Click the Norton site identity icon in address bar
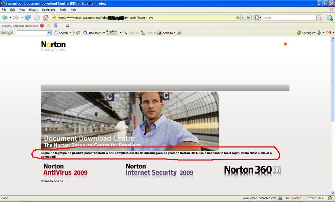335x202 pixels. click(54, 18)
